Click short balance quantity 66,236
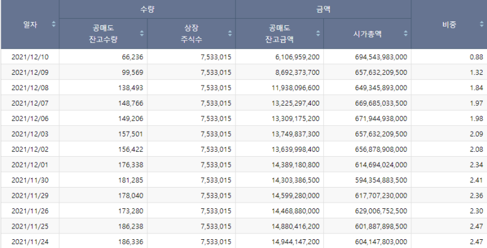487x248 pixels. (x=133, y=57)
